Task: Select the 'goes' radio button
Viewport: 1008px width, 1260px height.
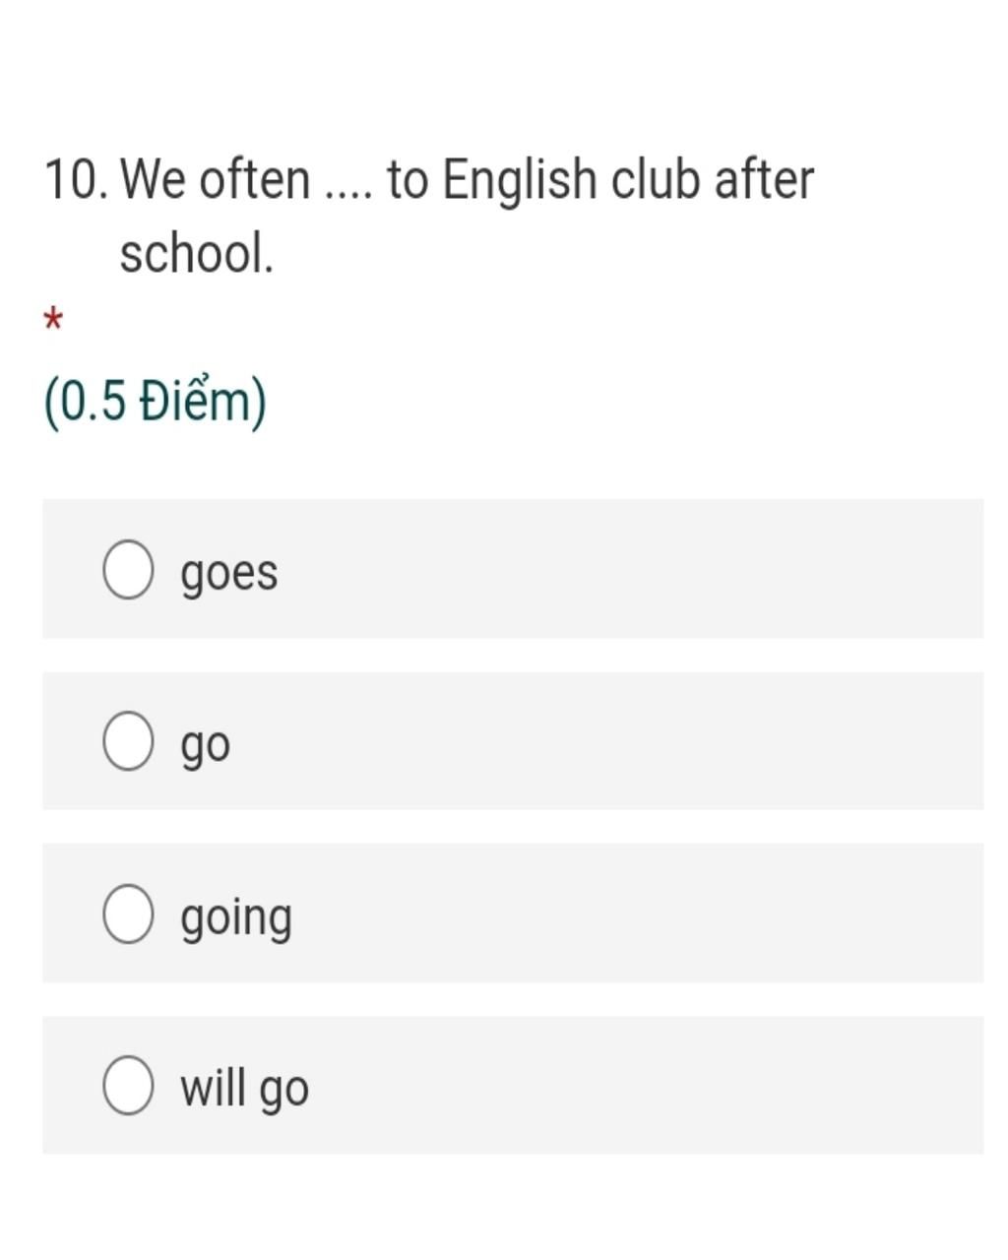Action: click(128, 569)
